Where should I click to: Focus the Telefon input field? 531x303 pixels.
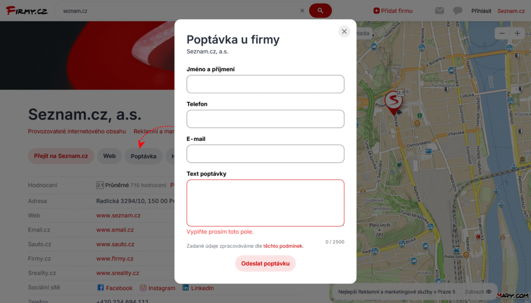tap(265, 119)
